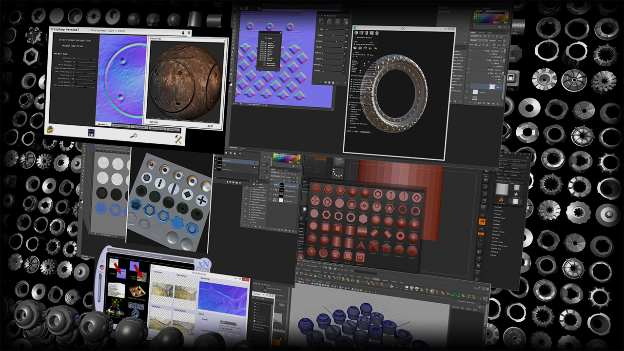The image size is (624, 351).
Task: Enable the Lens Dirt checkbox
Action: pos(349,127)
